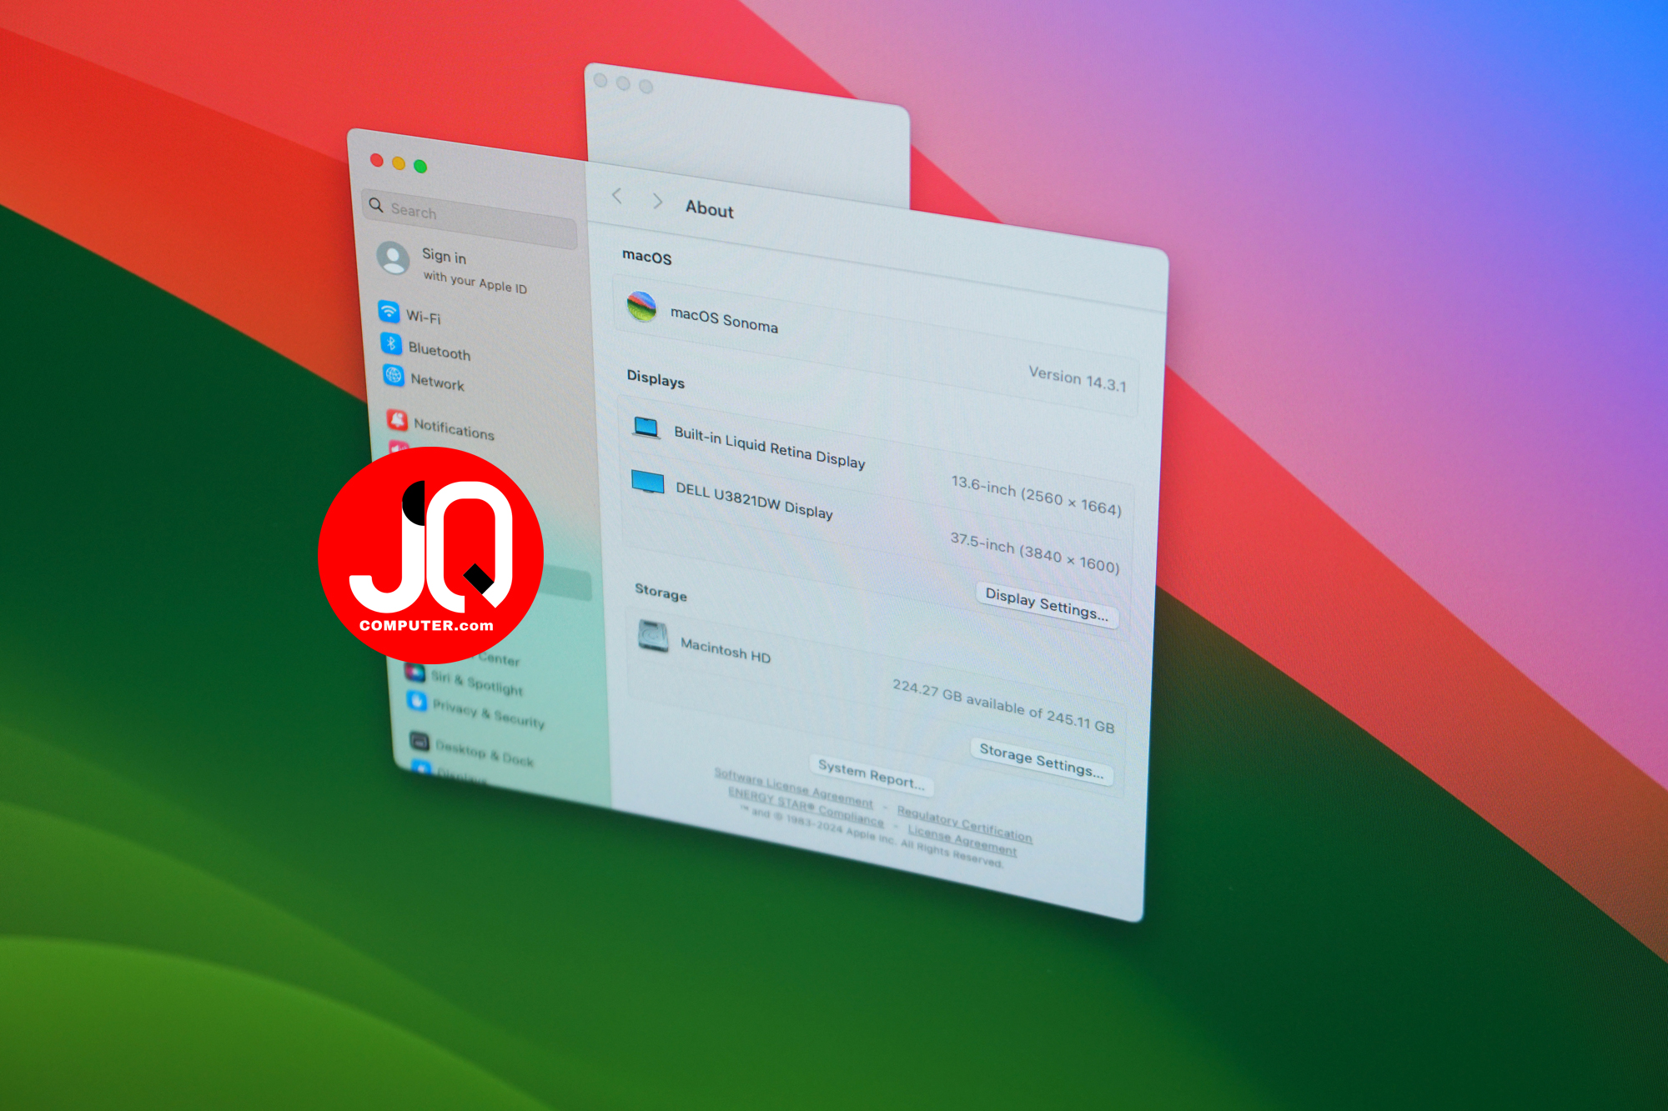Click the Bluetooth icon in sidebar
The image size is (1668, 1111).
click(x=391, y=343)
